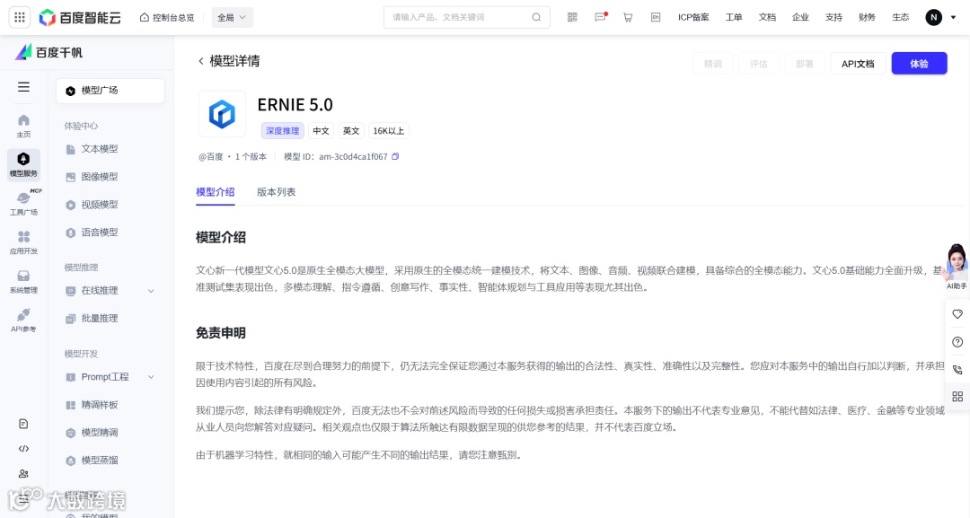
Task: Open the shopping cart icon
Action: [628, 17]
